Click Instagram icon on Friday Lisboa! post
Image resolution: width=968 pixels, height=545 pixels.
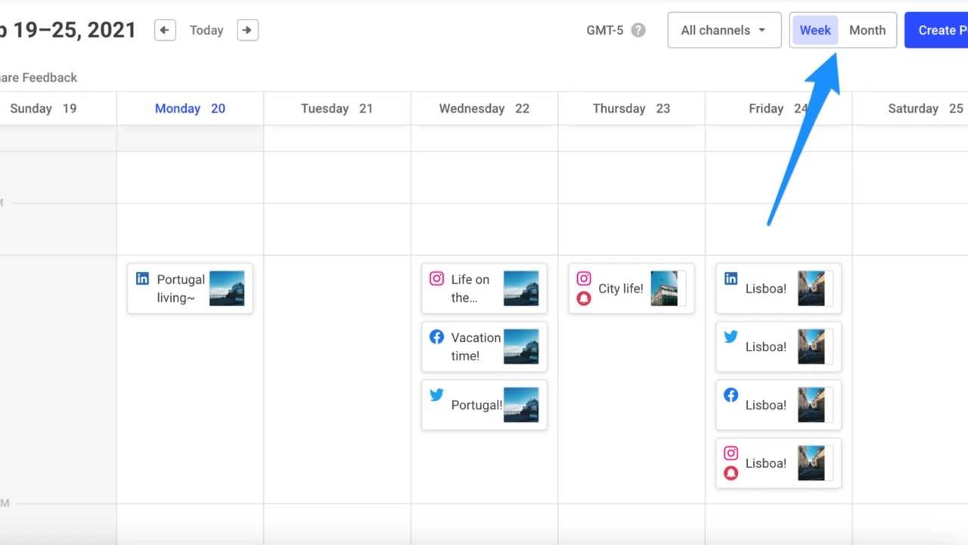[731, 453]
